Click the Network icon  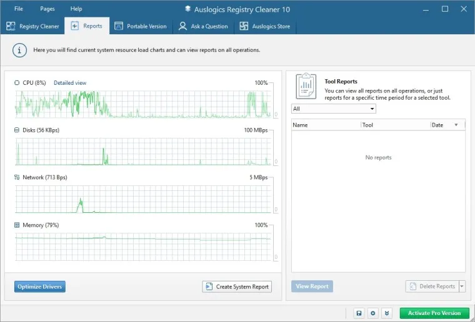(17, 177)
